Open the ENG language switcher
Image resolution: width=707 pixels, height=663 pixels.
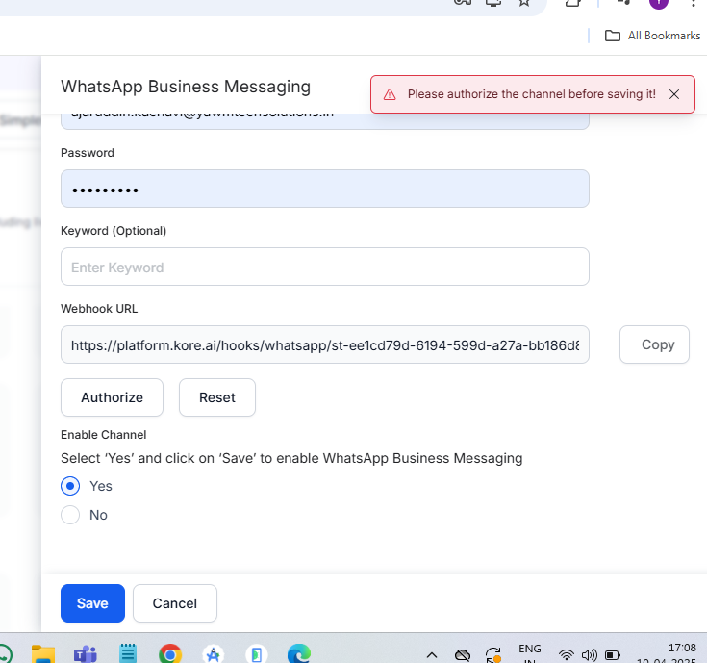tap(530, 654)
